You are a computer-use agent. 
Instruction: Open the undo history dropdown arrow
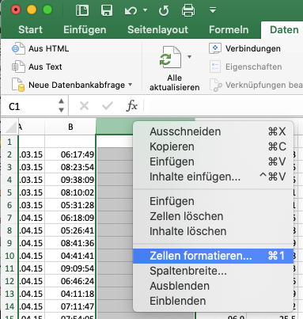pos(145,10)
